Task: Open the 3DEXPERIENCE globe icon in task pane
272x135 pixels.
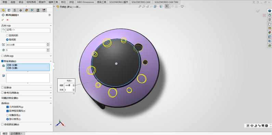Action: [x=270, y=11]
